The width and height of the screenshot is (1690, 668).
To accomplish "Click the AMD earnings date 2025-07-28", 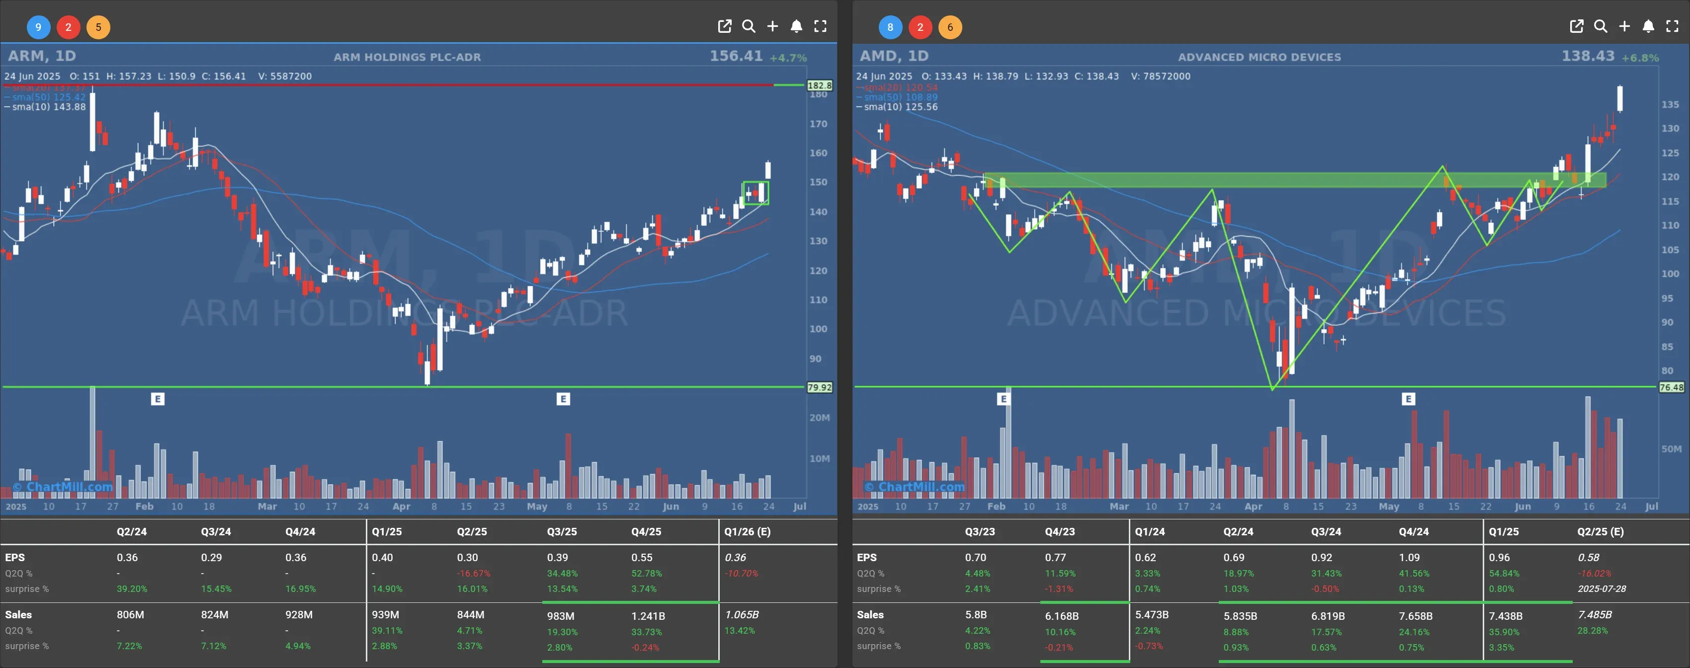I will pos(1602,588).
